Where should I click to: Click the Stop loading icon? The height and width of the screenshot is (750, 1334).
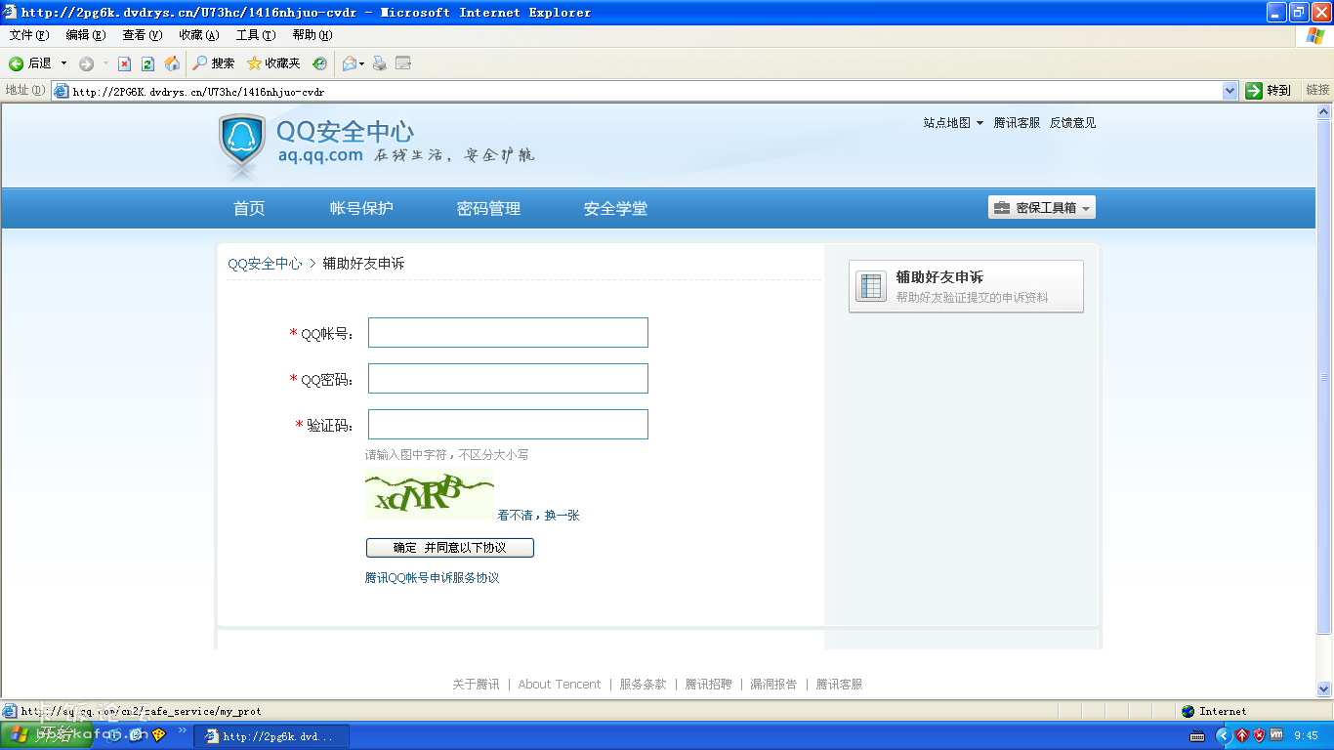tap(124, 63)
